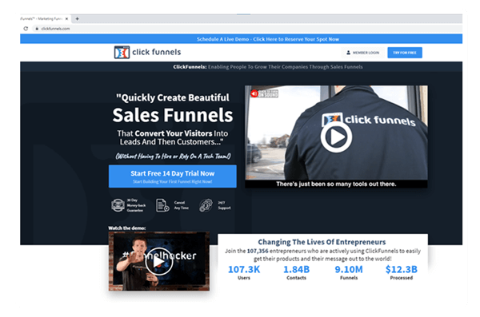Screen dimensions: 480x317
Task: Click the Schedule A Live Demo banner
Action: 242,39
